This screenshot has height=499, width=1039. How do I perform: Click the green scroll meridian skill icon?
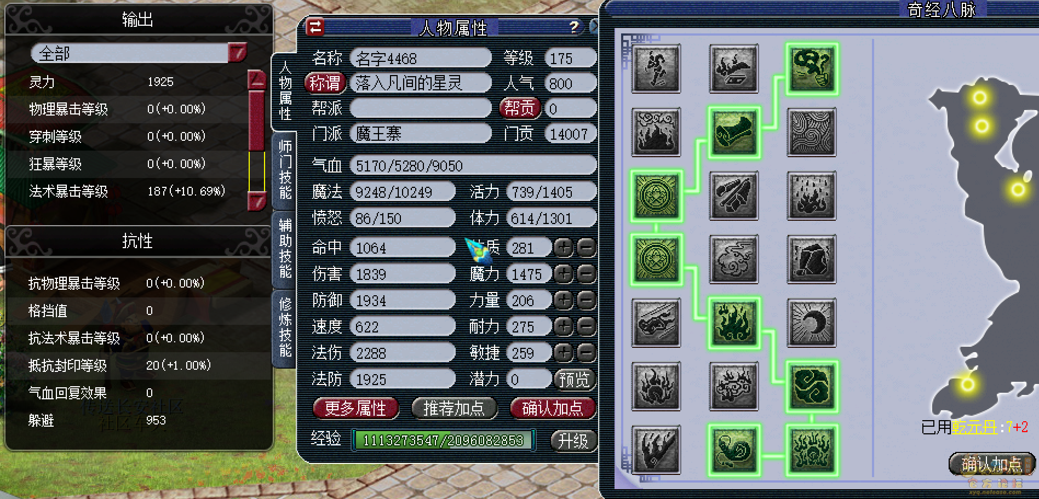pos(734,133)
